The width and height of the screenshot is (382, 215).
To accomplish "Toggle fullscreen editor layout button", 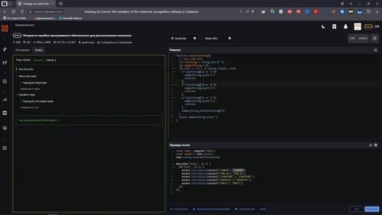I will coord(375,38).
